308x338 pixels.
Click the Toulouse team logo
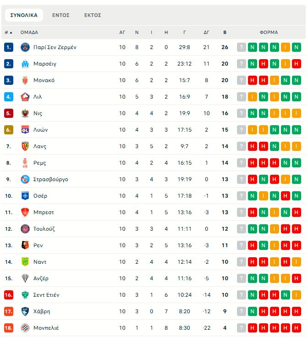coord(25,229)
